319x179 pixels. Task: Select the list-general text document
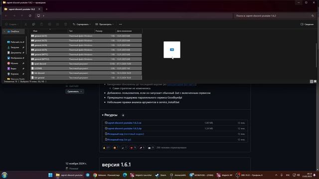point(86,78)
